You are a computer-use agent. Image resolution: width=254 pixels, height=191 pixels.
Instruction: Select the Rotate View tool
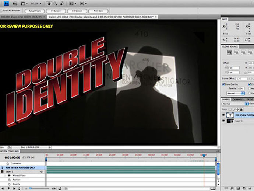(62, 3)
